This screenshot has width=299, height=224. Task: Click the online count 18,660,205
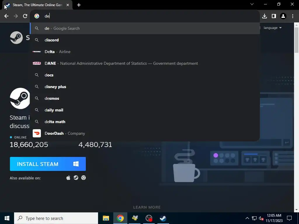(x=29, y=145)
